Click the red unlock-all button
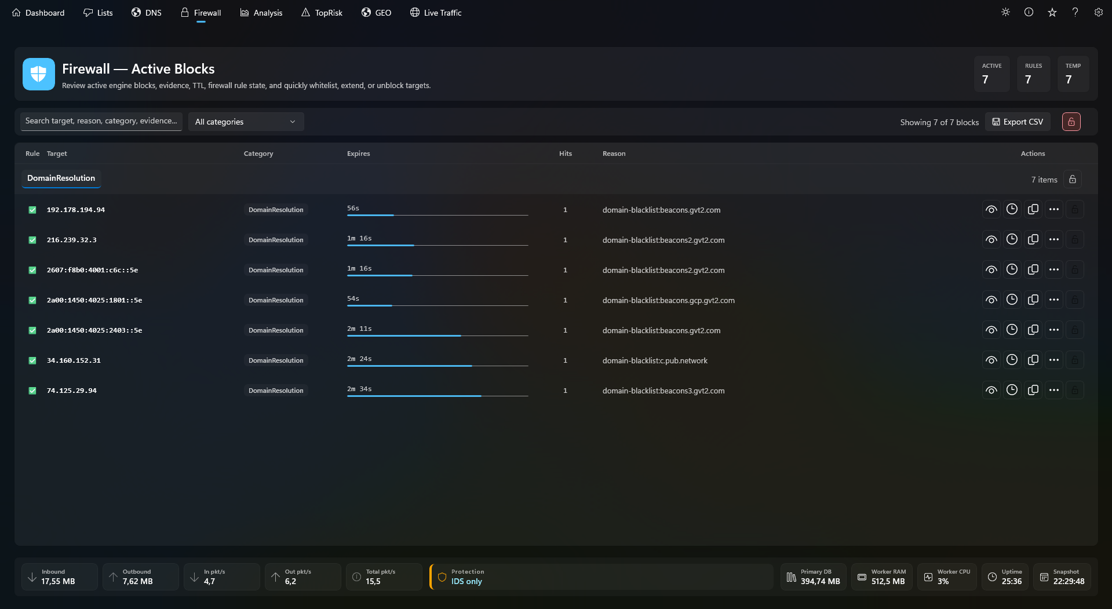This screenshot has height=609, width=1112. coord(1071,122)
